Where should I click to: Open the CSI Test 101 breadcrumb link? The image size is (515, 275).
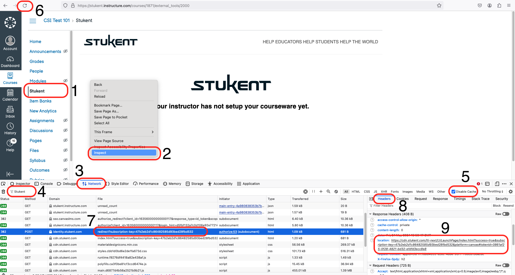point(56,20)
